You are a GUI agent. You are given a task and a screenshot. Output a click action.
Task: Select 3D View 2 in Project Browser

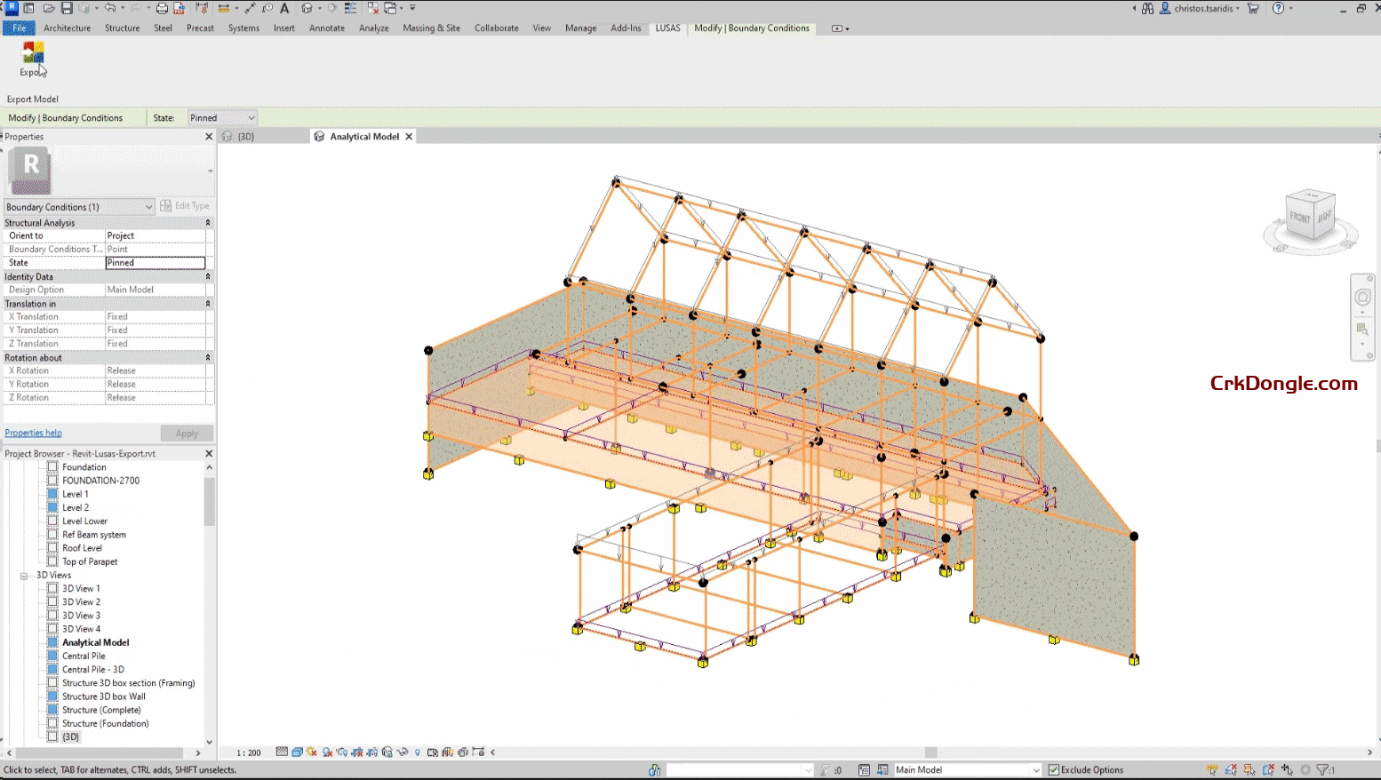[x=80, y=601]
